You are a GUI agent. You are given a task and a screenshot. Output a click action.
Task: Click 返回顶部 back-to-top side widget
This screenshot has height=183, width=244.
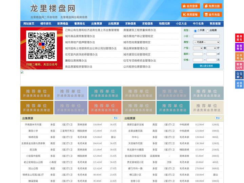click(x=239, y=84)
